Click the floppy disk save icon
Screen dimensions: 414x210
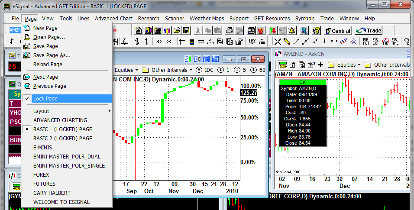[x=186, y=30]
